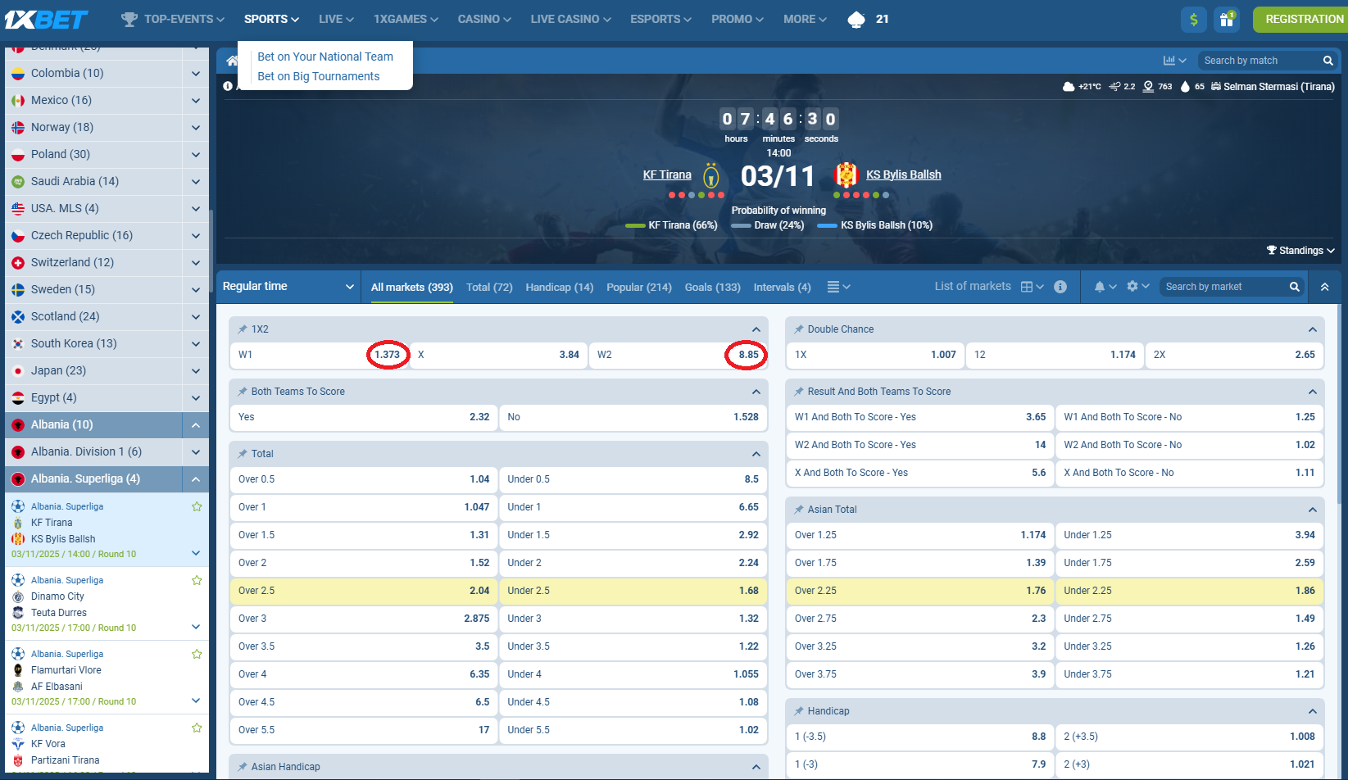
Task: Toggle favorite on Flamurtari Vlore match
Action: 197,654
